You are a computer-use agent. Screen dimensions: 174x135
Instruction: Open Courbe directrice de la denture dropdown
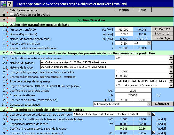(x=149, y=114)
